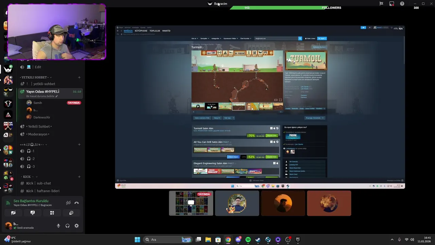Add a channel to the music-symbols category
This screenshot has width=435, height=245.
(79, 144)
